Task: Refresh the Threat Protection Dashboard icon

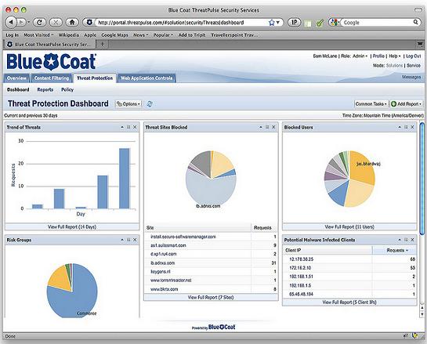Action: pyautogui.click(x=150, y=104)
